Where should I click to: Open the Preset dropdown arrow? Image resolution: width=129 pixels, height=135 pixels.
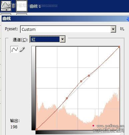tap(113, 29)
